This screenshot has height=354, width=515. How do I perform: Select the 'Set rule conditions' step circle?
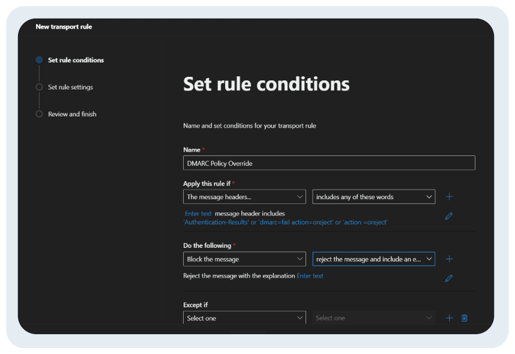tap(39, 60)
